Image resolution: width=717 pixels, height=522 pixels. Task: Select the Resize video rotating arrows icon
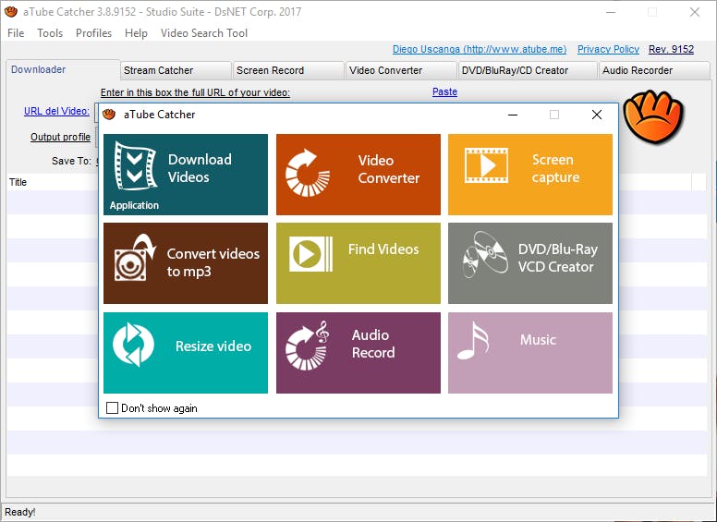(134, 345)
